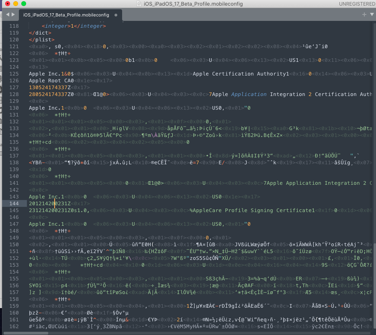Click 'Apple Certification Authority1' text
This screenshot has width=376, height=335.
(x=241, y=74)
